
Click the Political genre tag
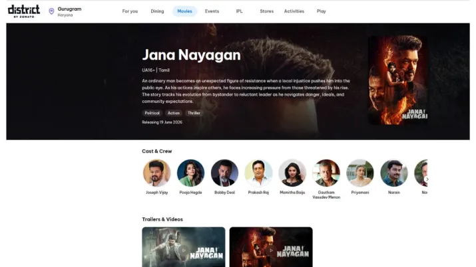(x=152, y=113)
